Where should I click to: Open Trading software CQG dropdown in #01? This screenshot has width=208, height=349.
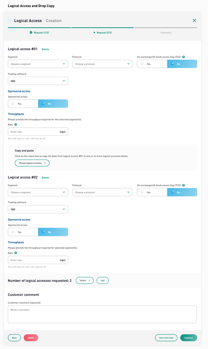[x=38, y=81]
